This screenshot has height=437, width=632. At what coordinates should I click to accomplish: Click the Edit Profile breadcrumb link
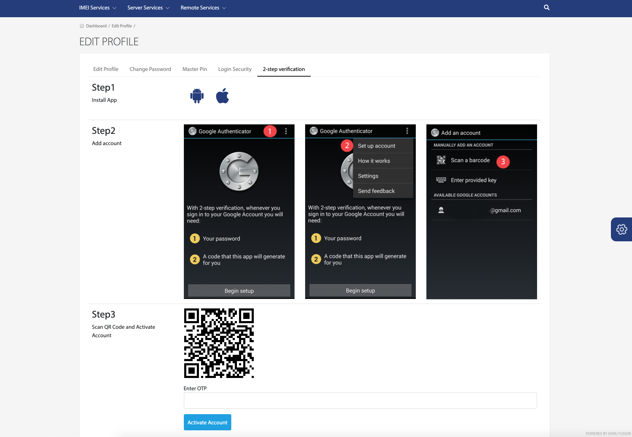coord(122,26)
